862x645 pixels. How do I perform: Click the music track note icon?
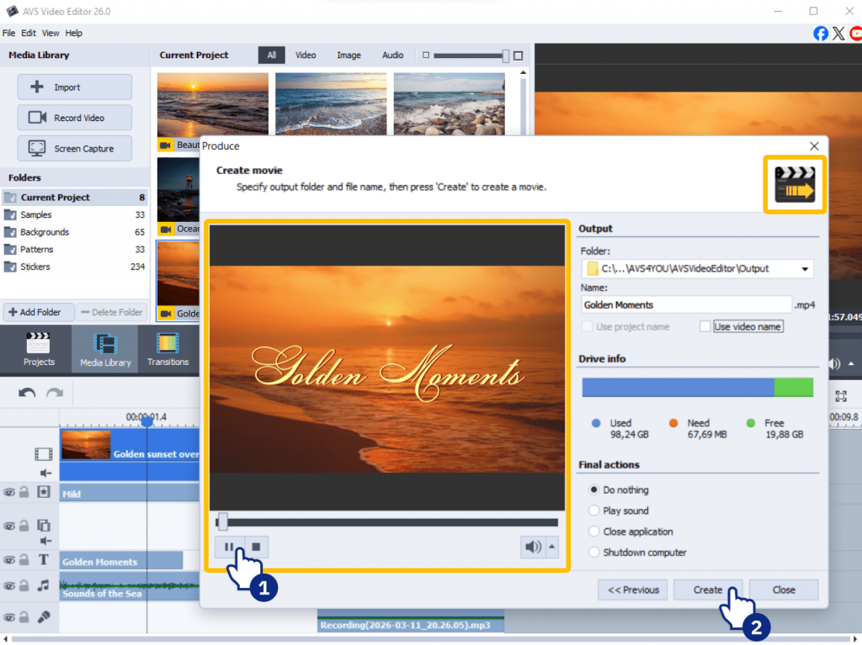click(44, 585)
